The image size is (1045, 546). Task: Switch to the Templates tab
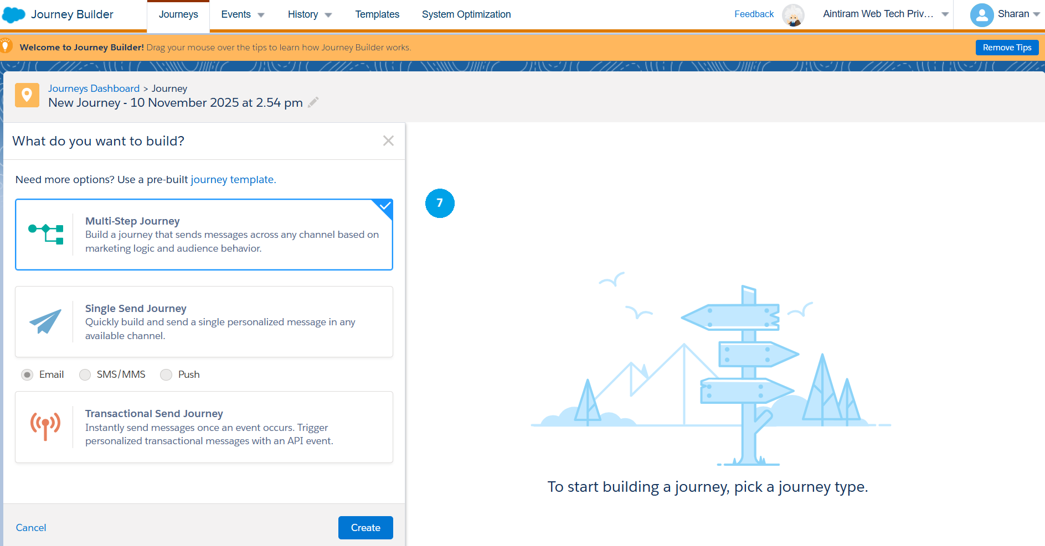tap(377, 14)
